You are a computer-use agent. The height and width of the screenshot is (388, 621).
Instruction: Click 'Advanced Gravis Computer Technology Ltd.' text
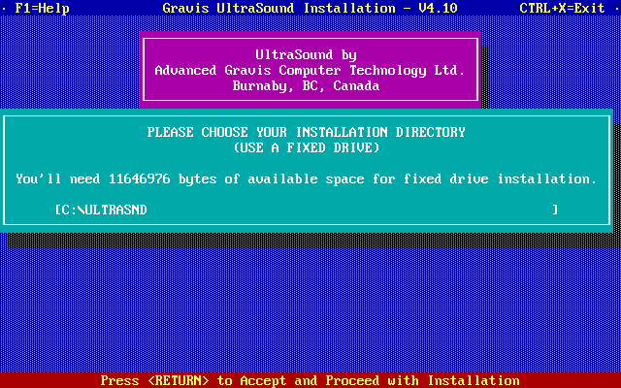pos(310,71)
